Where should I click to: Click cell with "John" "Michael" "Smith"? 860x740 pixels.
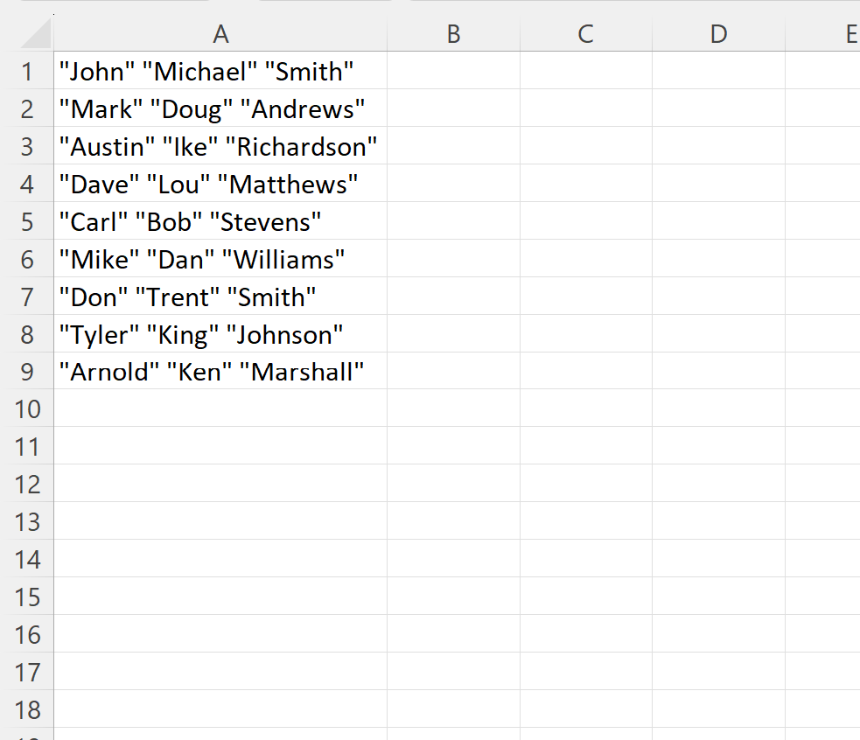220,71
